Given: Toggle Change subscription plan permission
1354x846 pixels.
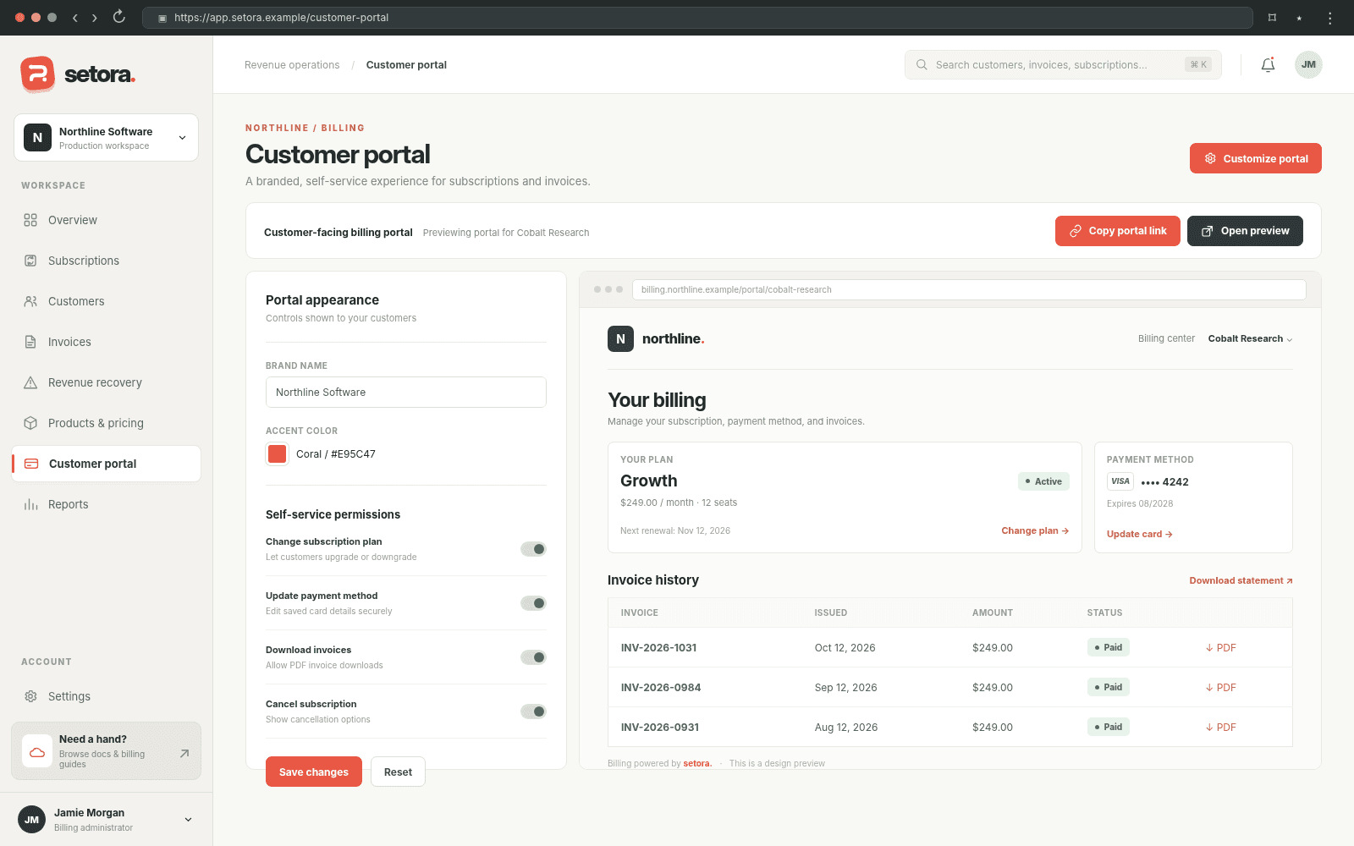Looking at the screenshot, I should coord(533,549).
